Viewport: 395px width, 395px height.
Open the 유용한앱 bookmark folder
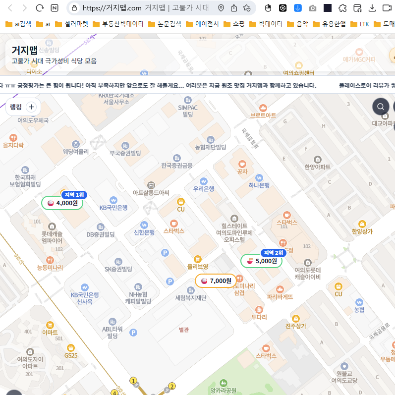(329, 24)
